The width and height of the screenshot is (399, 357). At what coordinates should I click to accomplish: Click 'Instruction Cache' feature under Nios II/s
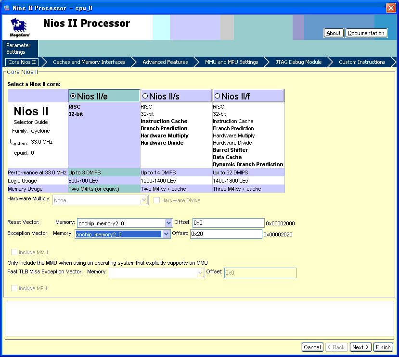coord(164,121)
